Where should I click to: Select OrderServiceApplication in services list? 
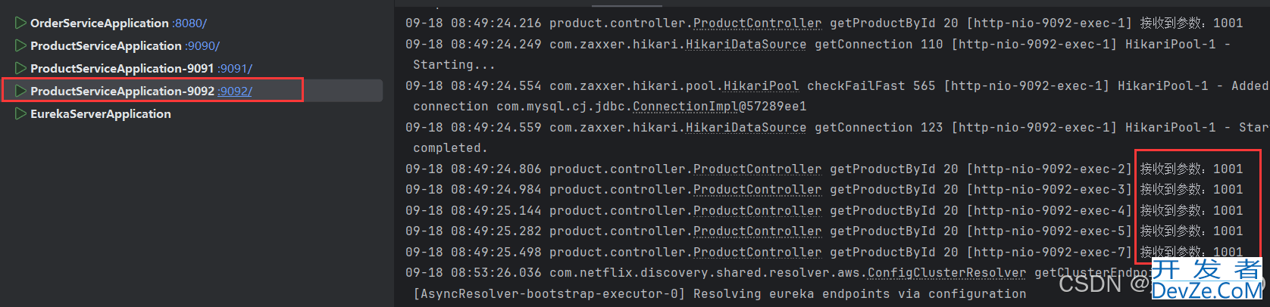pyautogui.click(x=99, y=23)
